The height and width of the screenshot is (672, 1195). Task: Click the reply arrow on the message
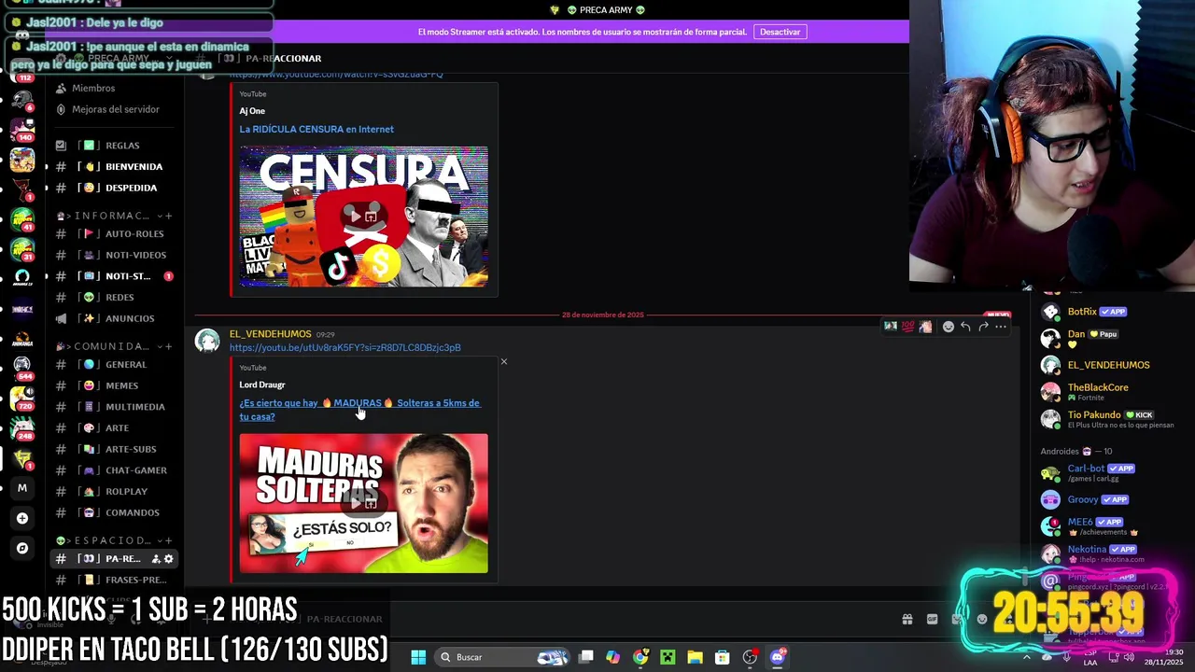(x=965, y=327)
